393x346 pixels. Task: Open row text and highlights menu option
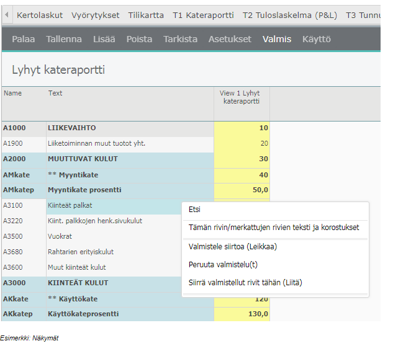click(x=274, y=228)
